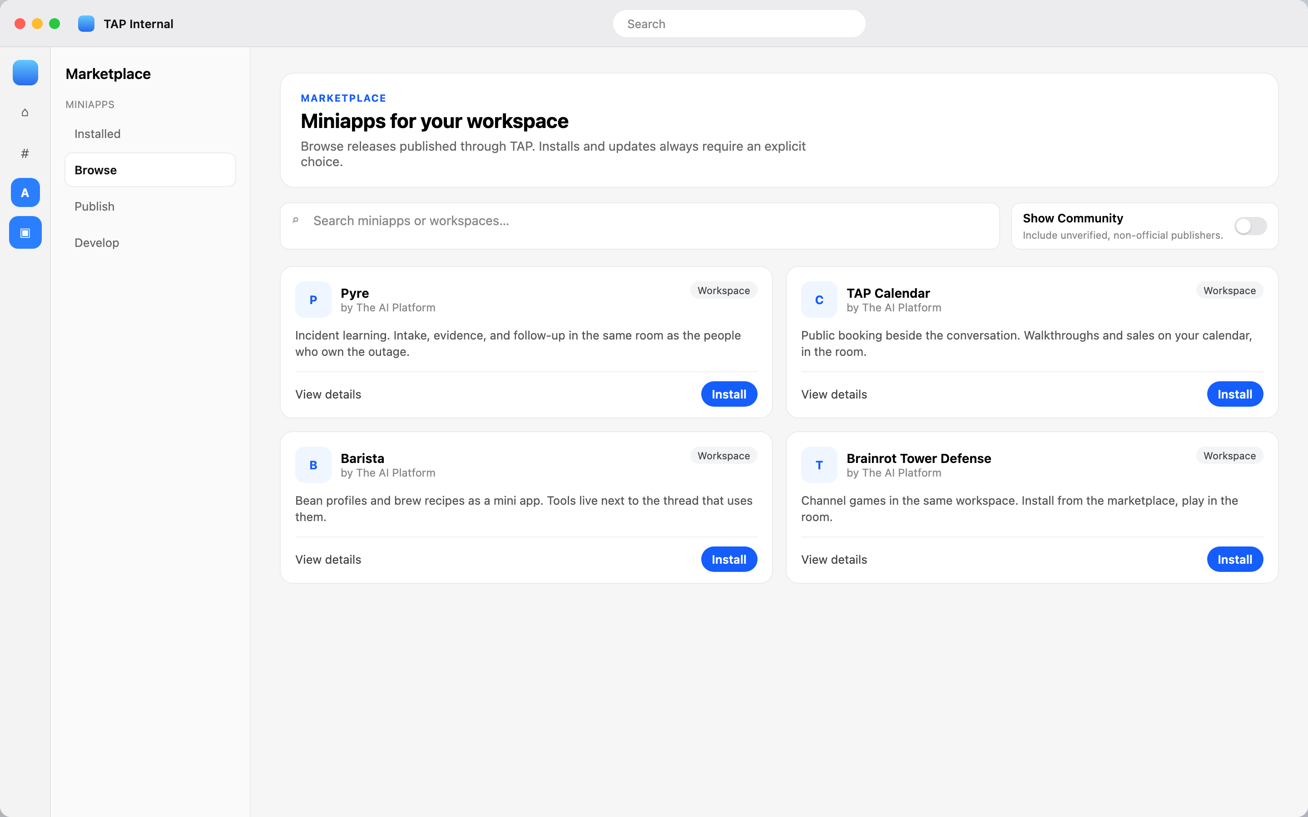Open the Home icon in the left rail
This screenshot has width=1308, height=817.
[x=25, y=113]
